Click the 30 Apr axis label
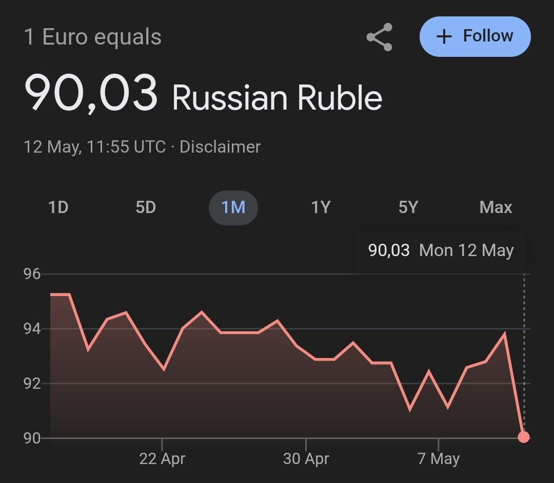This screenshot has height=483, width=554. (306, 458)
